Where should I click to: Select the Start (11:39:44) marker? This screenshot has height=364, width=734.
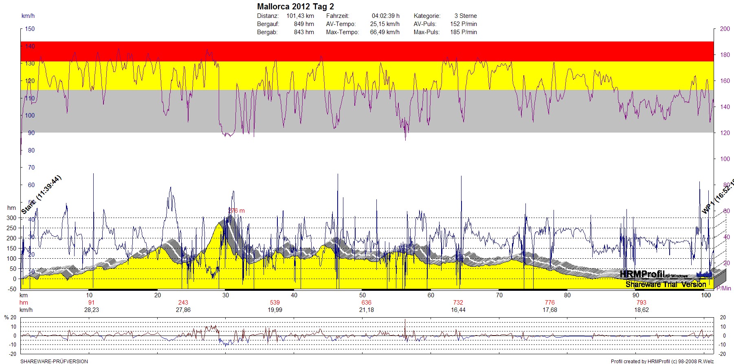41,195
